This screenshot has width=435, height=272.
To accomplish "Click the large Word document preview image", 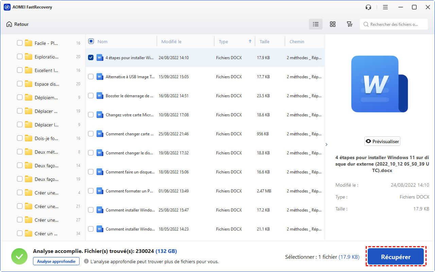I will click(379, 84).
